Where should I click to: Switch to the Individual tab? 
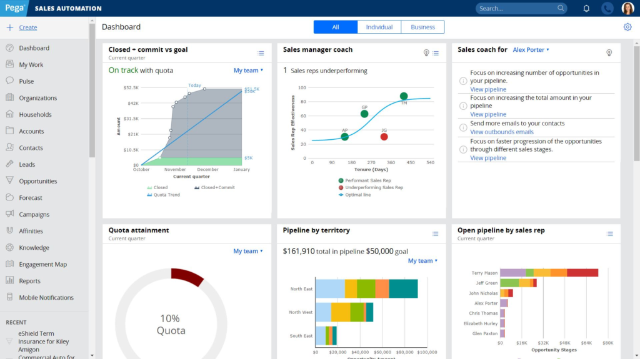(379, 27)
